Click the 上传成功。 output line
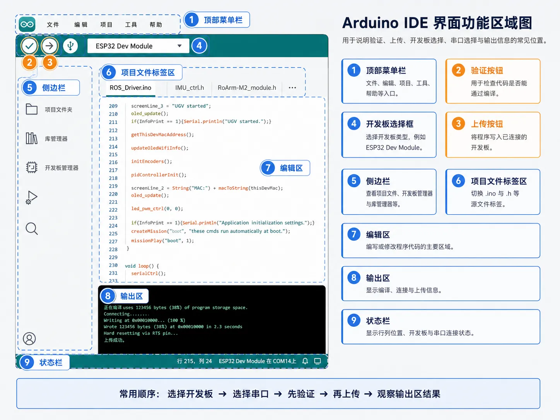 pos(114,340)
